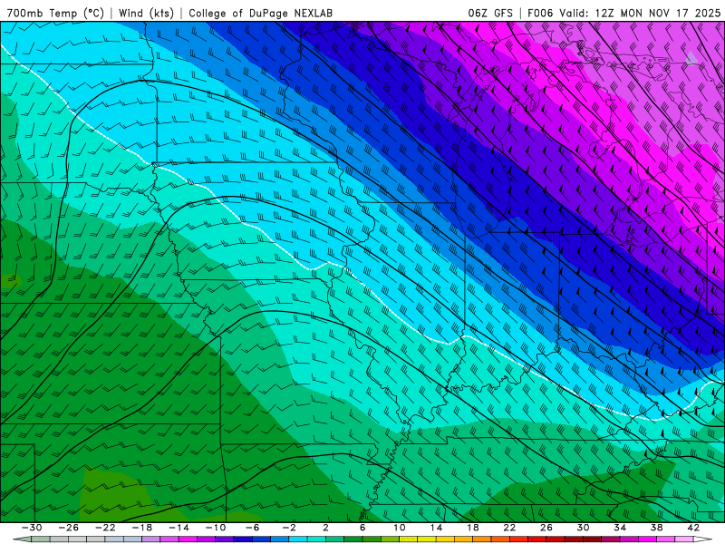725x544 pixels.
Task: Click the '26' color scale label
Action: pyautogui.click(x=546, y=528)
